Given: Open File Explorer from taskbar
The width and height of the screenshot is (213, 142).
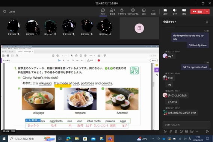Looking at the screenshot, I should 77,139.
